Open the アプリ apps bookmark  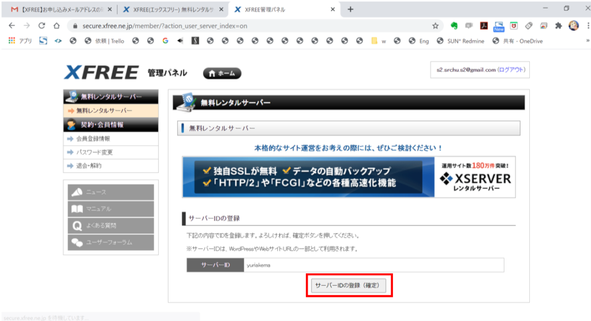[20, 41]
